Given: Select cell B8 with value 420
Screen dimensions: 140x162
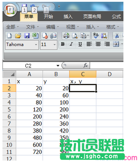Looking at the screenshot, I should click(x=56, y=130).
